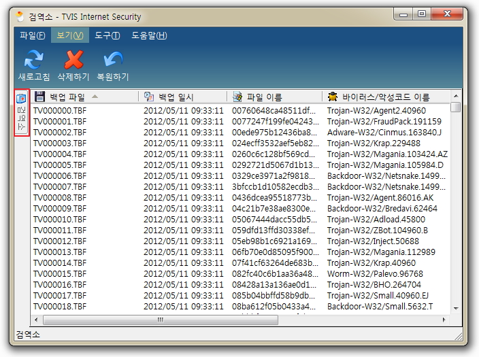Viewport: 479px width, 357px height.
Task: Toggle sort arrow on 백업 파일 column
Action: (x=95, y=97)
